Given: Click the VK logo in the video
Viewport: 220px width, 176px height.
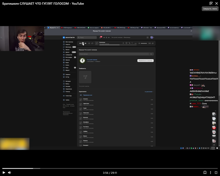Looking at the screenshot, I should tap(69, 37).
